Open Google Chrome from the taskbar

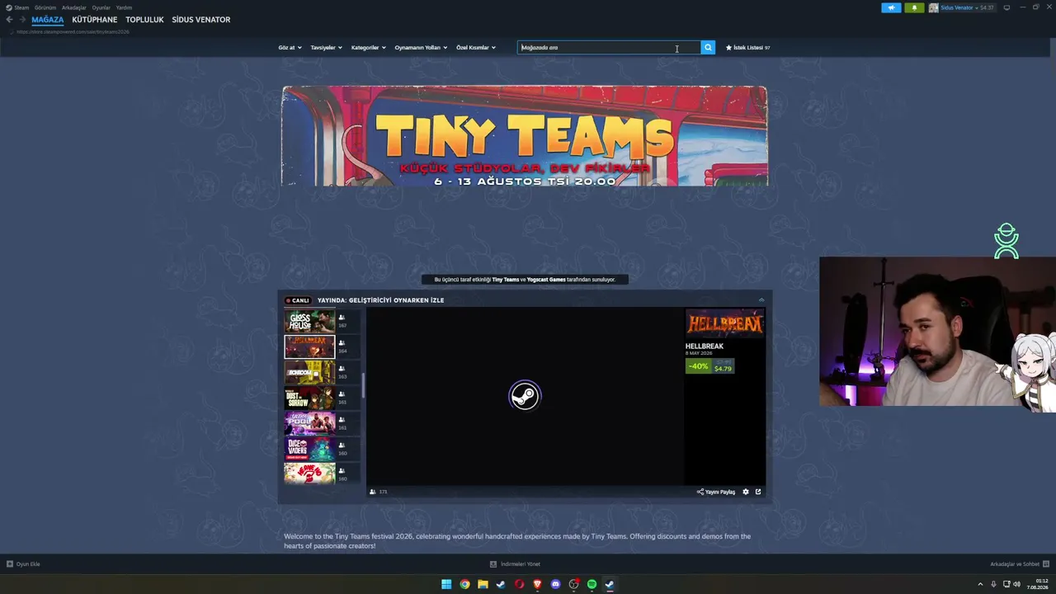[x=464, y=584]
